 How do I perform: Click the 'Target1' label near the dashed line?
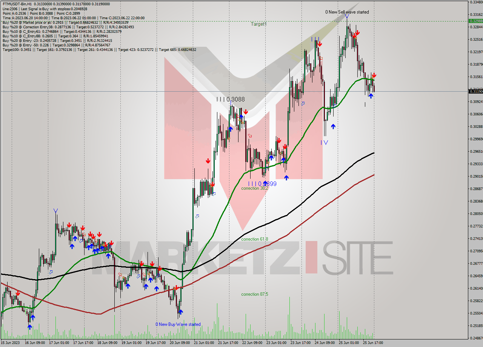259,24
